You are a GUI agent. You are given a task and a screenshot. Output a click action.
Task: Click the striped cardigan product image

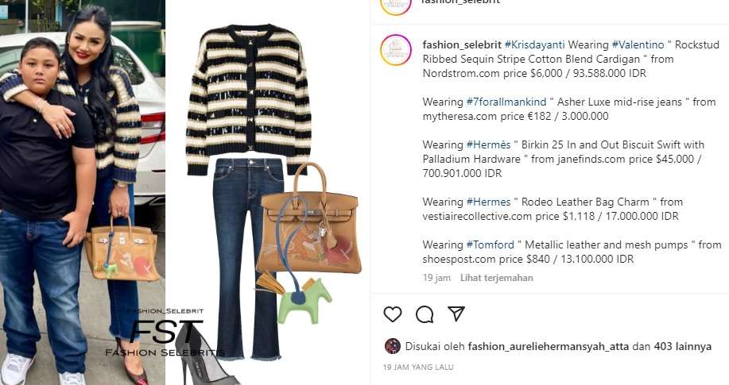coord(248,99)
